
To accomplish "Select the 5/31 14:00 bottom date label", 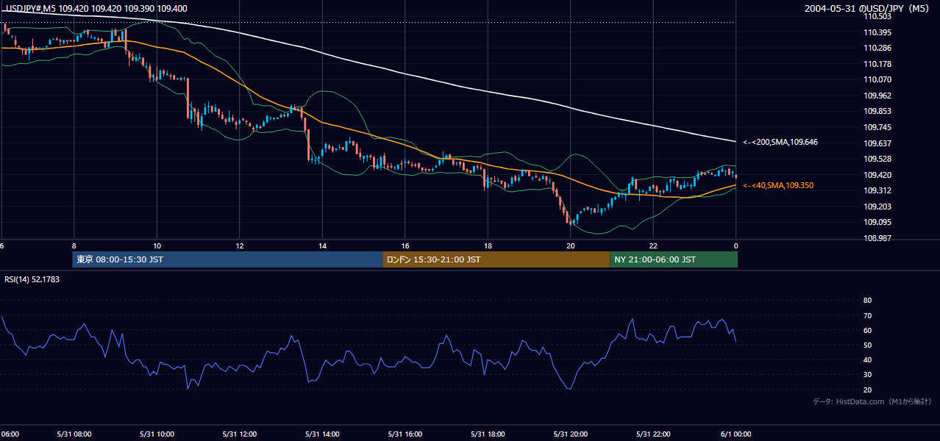I will point(322,434).
